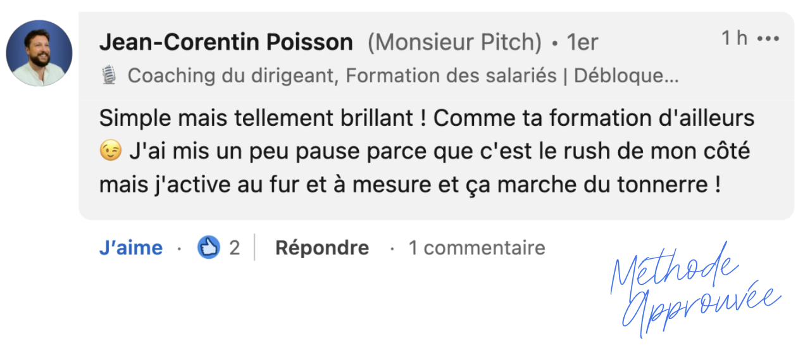
Task: Click the "1er" connection degree label
Action: pos(582,43)
